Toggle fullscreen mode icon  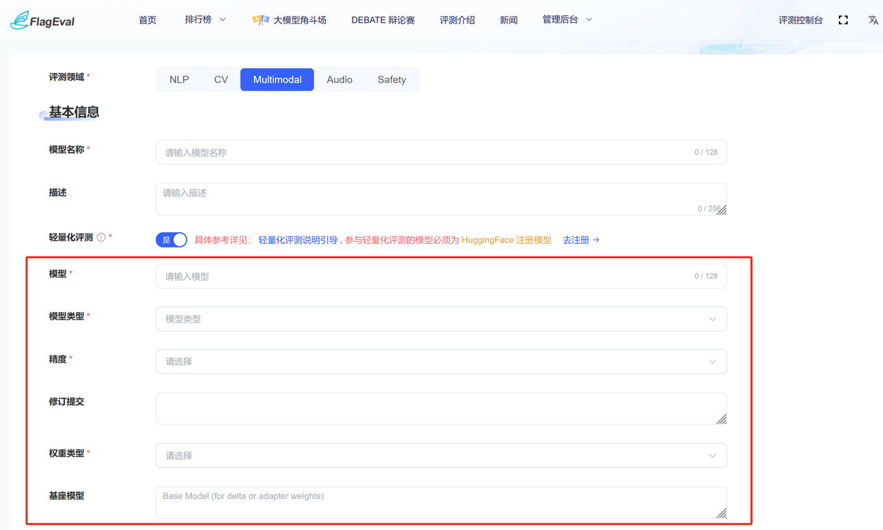pyautogui.click(x=843, y=20)
